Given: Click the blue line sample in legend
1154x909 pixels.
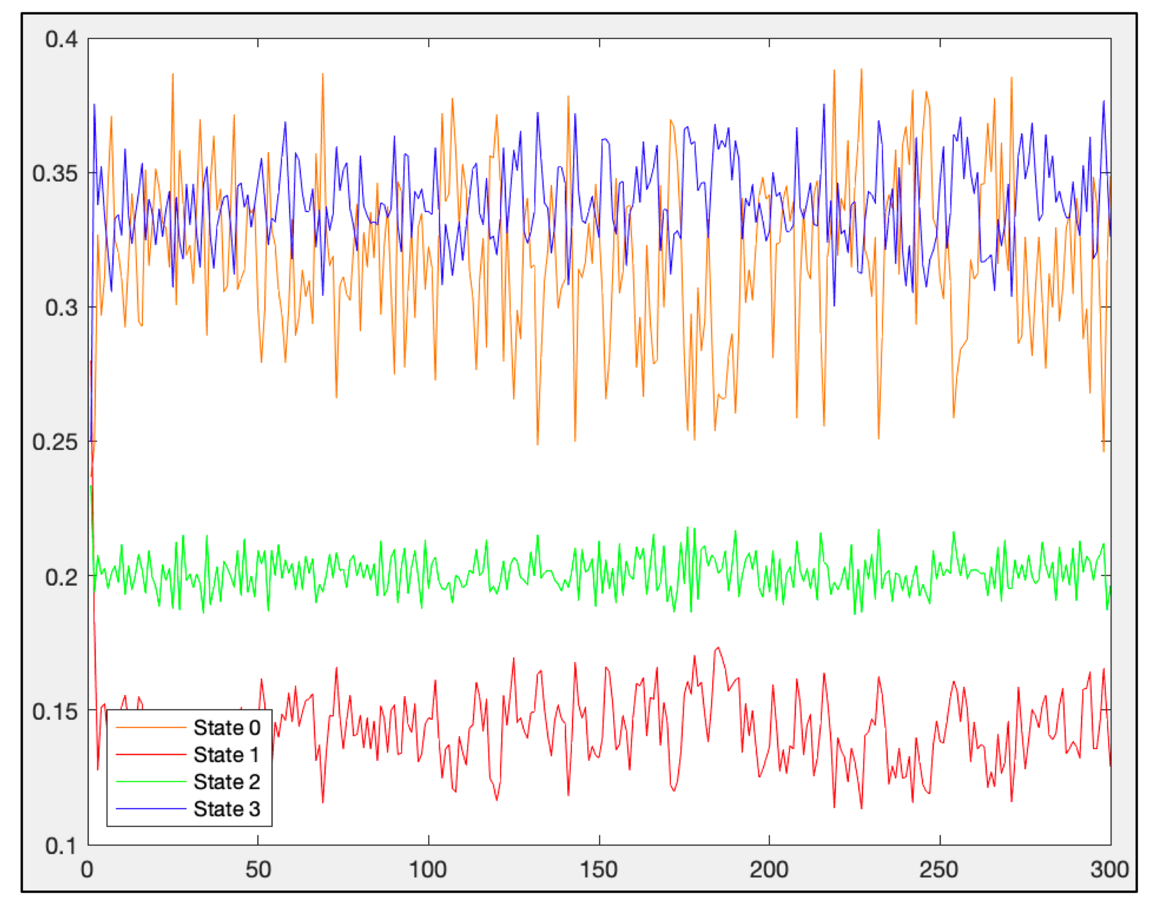Looking at the screenshot, I should [x=151, y=809].
